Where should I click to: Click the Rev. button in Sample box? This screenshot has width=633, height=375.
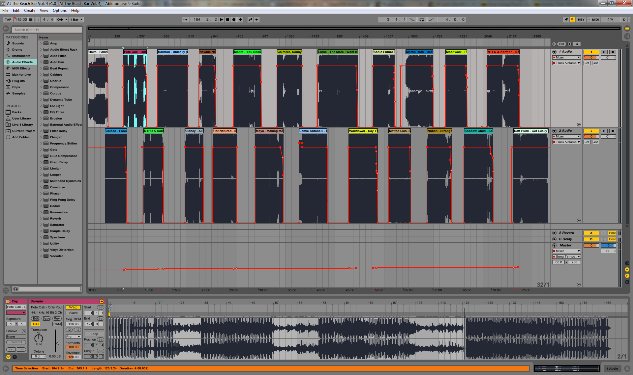point(57,319)
